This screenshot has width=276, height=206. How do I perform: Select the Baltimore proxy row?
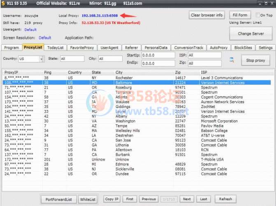pyautogui.click(x=137, y=82)
